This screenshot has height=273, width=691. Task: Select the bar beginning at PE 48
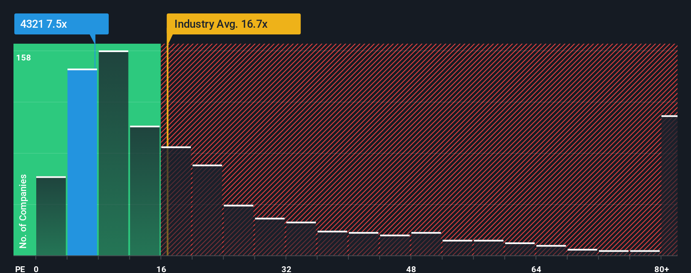tap(426, 244)
